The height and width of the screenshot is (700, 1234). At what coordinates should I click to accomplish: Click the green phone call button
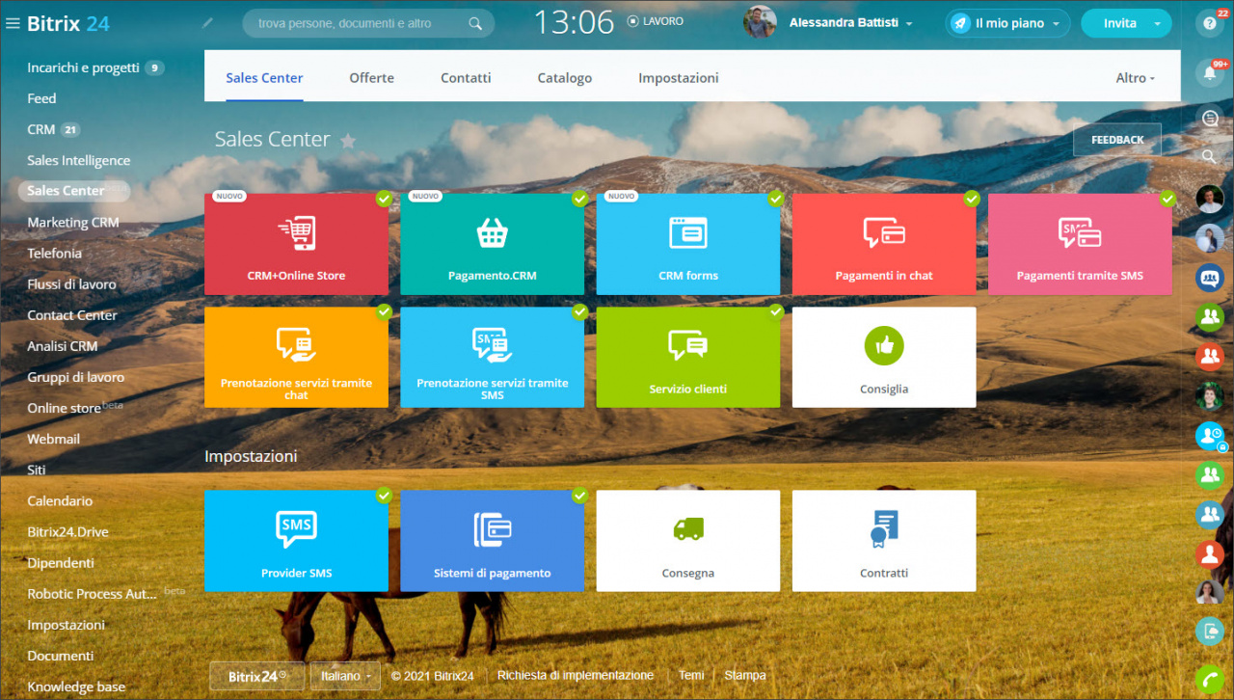coord(1209,679)
